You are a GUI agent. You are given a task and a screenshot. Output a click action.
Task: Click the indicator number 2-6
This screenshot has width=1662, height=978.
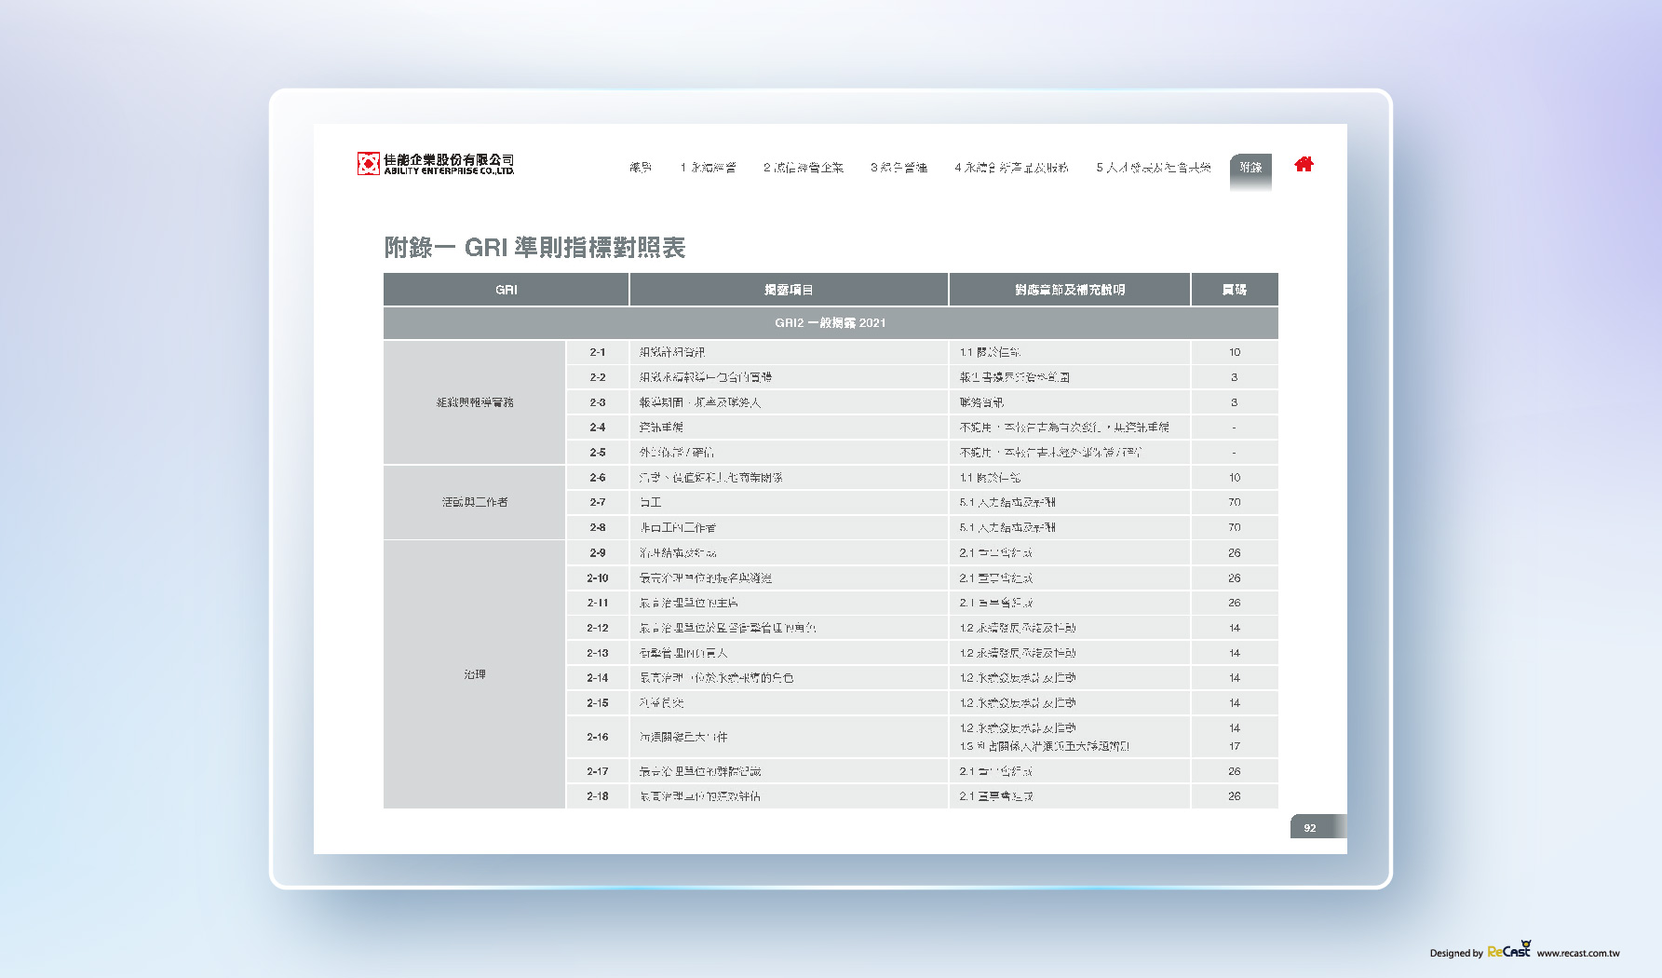coord(598,478)
